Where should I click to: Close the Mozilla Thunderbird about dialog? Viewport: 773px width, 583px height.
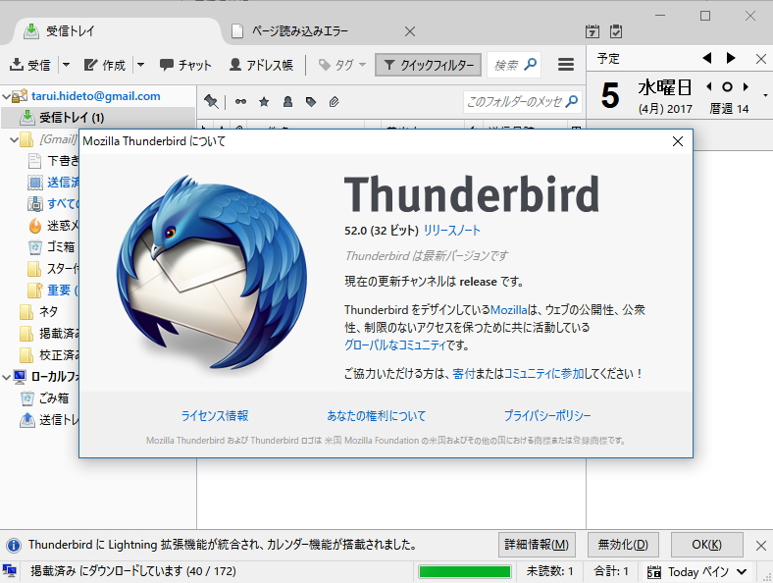pos(678,141)
